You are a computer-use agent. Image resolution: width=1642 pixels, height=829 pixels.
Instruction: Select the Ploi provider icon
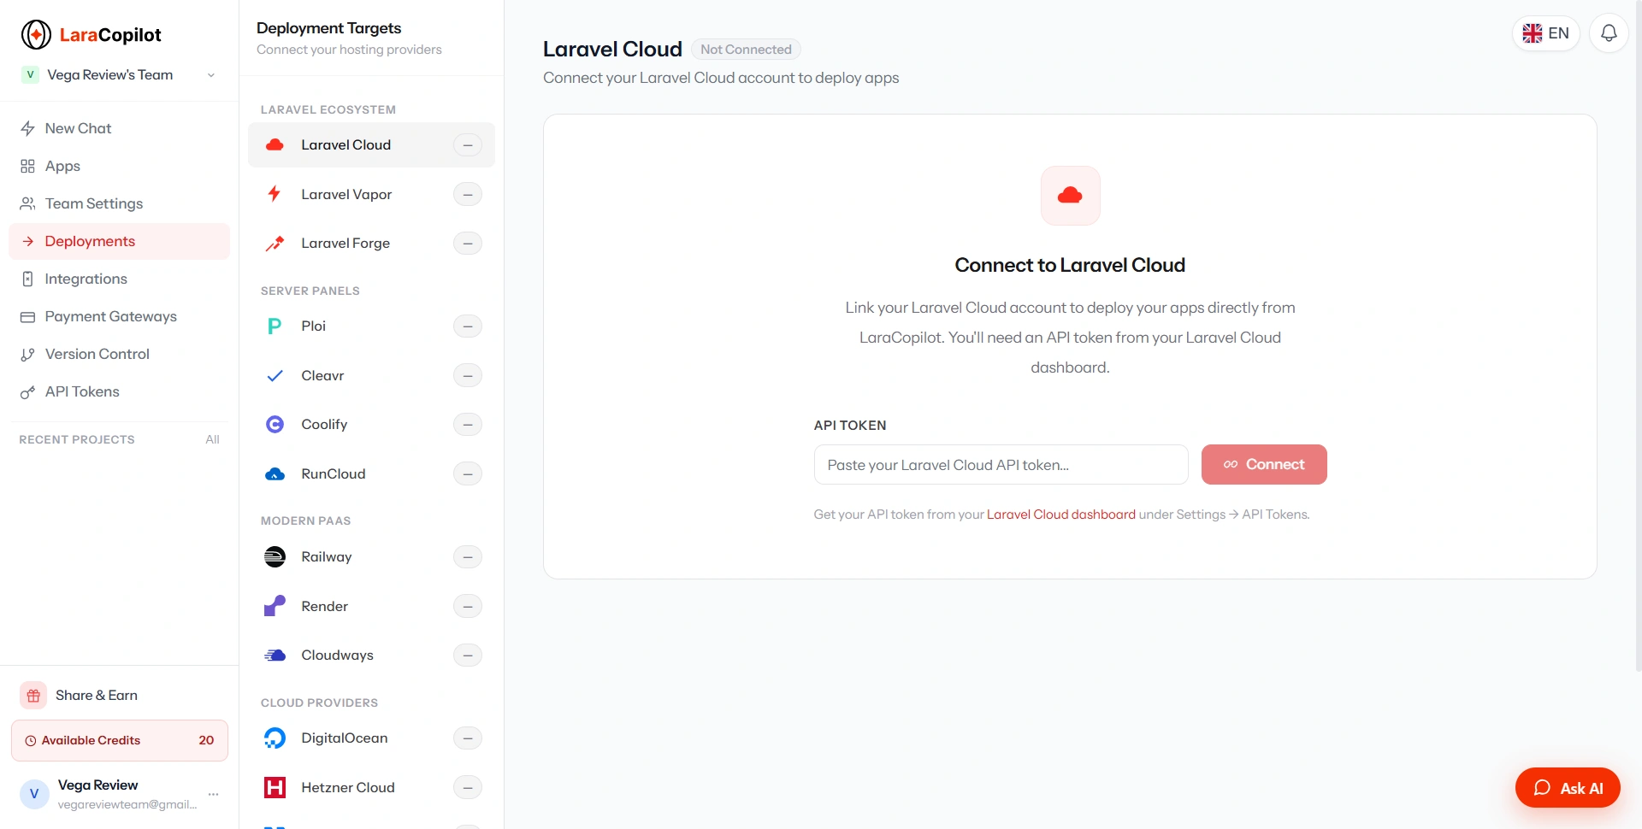[275, 326]
